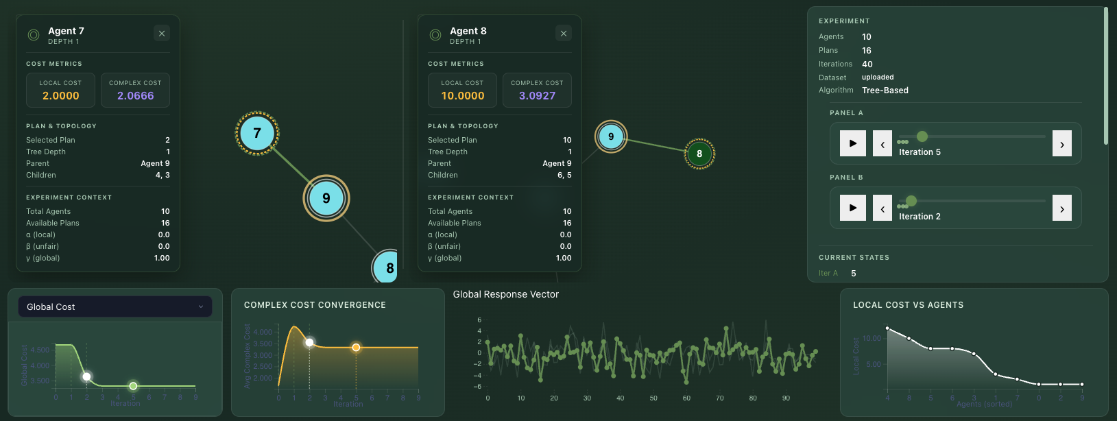The image size is (1117, 421).
Task: Click the Experiment panel scrollbar
Action: click(x=1106, y=75)
